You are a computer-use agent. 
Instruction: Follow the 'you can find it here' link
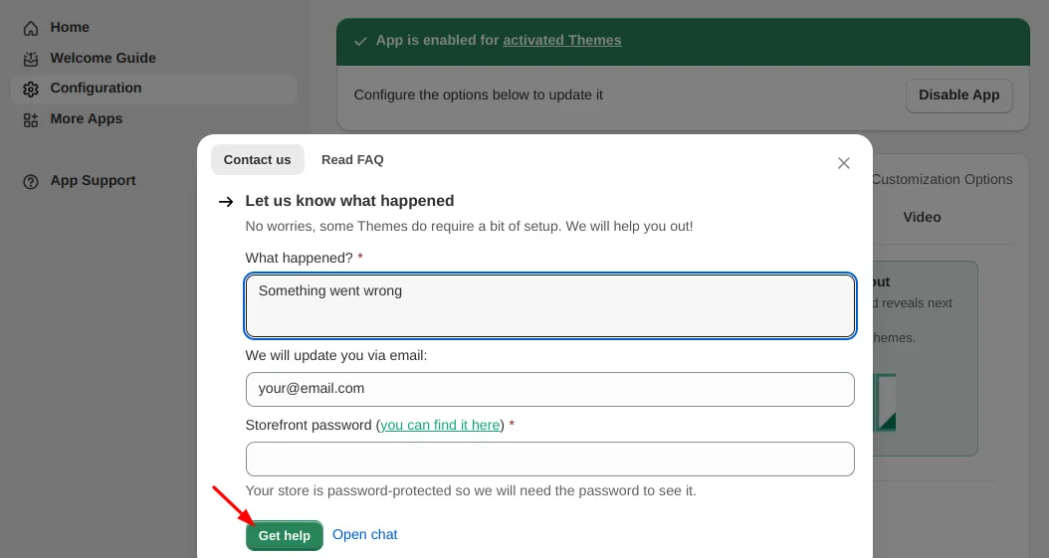[440, 425]
